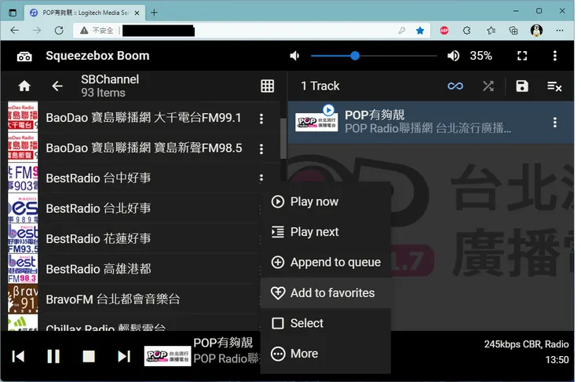Go back from SBChannel list

[57, 86]
